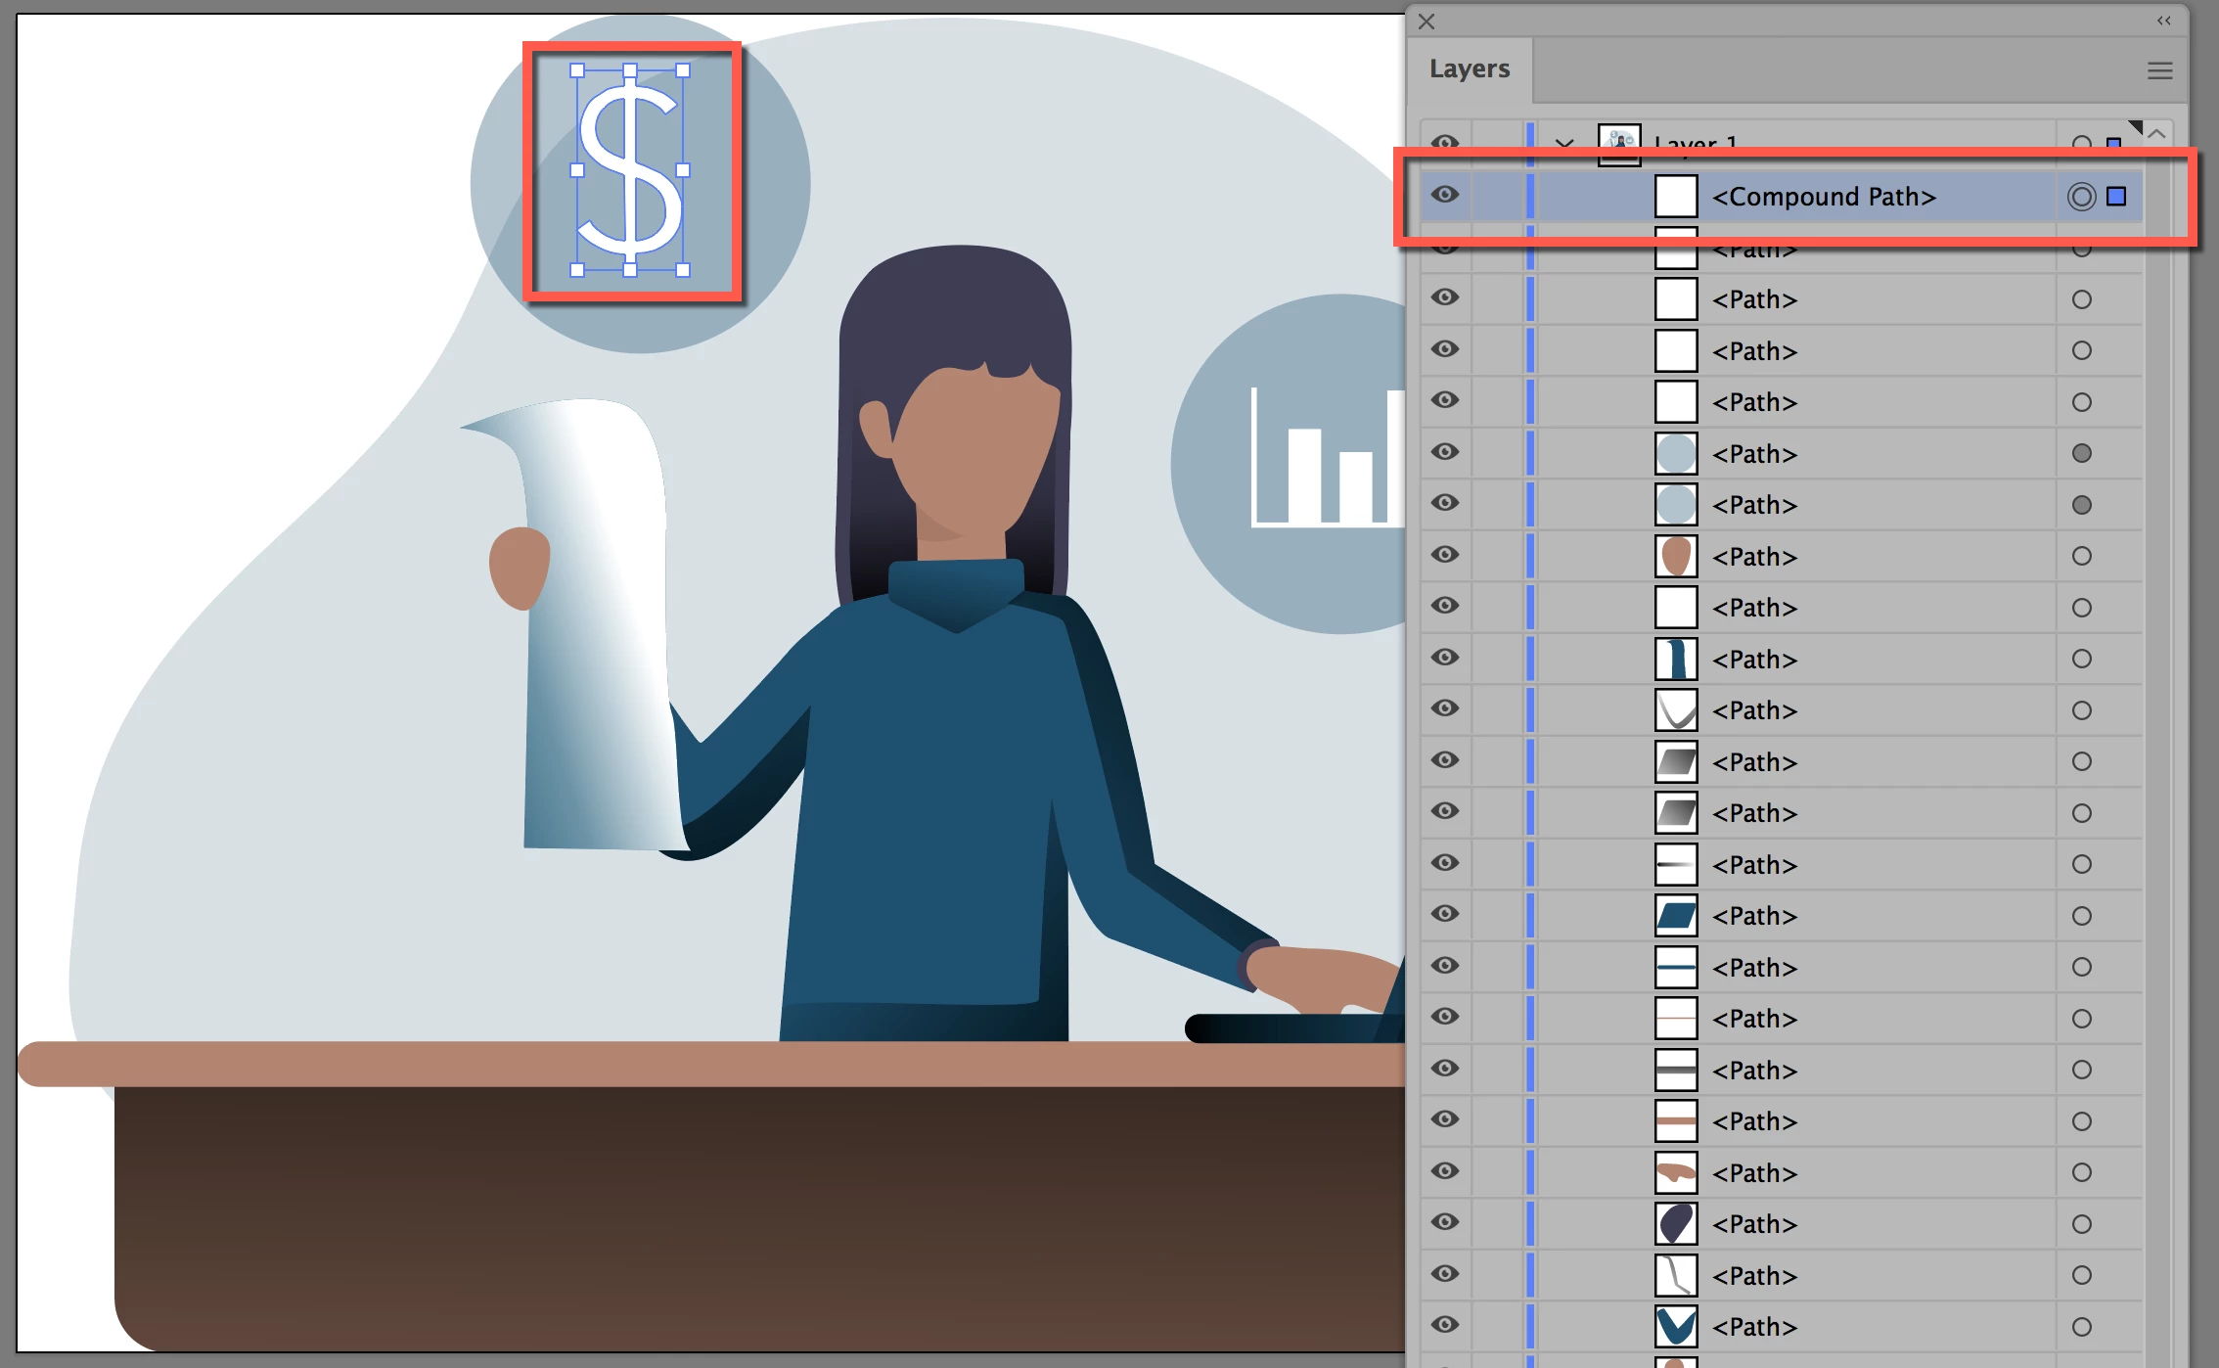The width and height of the screenshot is (2219, 1368).
Task: Click target icon of blue parallelogram path
Action: tap(2081, 916)
